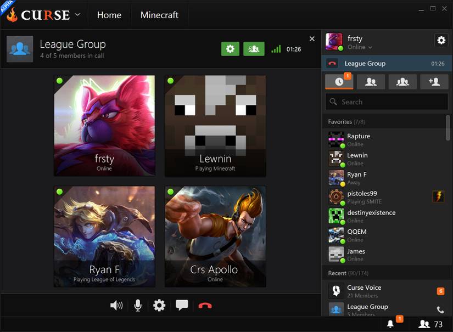Open the Curse logo dropdown chevron

tap(77, 15)
